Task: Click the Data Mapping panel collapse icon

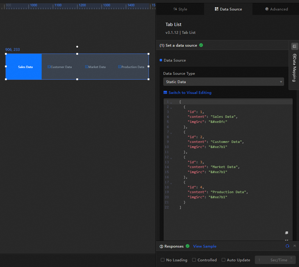Action: click(x=294, y=46)
